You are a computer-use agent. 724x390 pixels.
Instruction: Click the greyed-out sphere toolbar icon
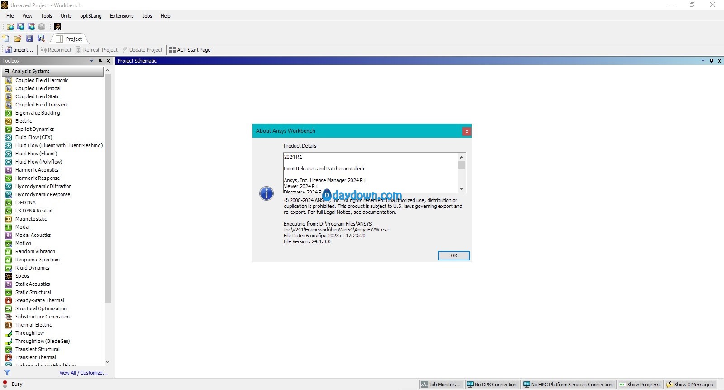pyautogui.click(x=42, y=27)
